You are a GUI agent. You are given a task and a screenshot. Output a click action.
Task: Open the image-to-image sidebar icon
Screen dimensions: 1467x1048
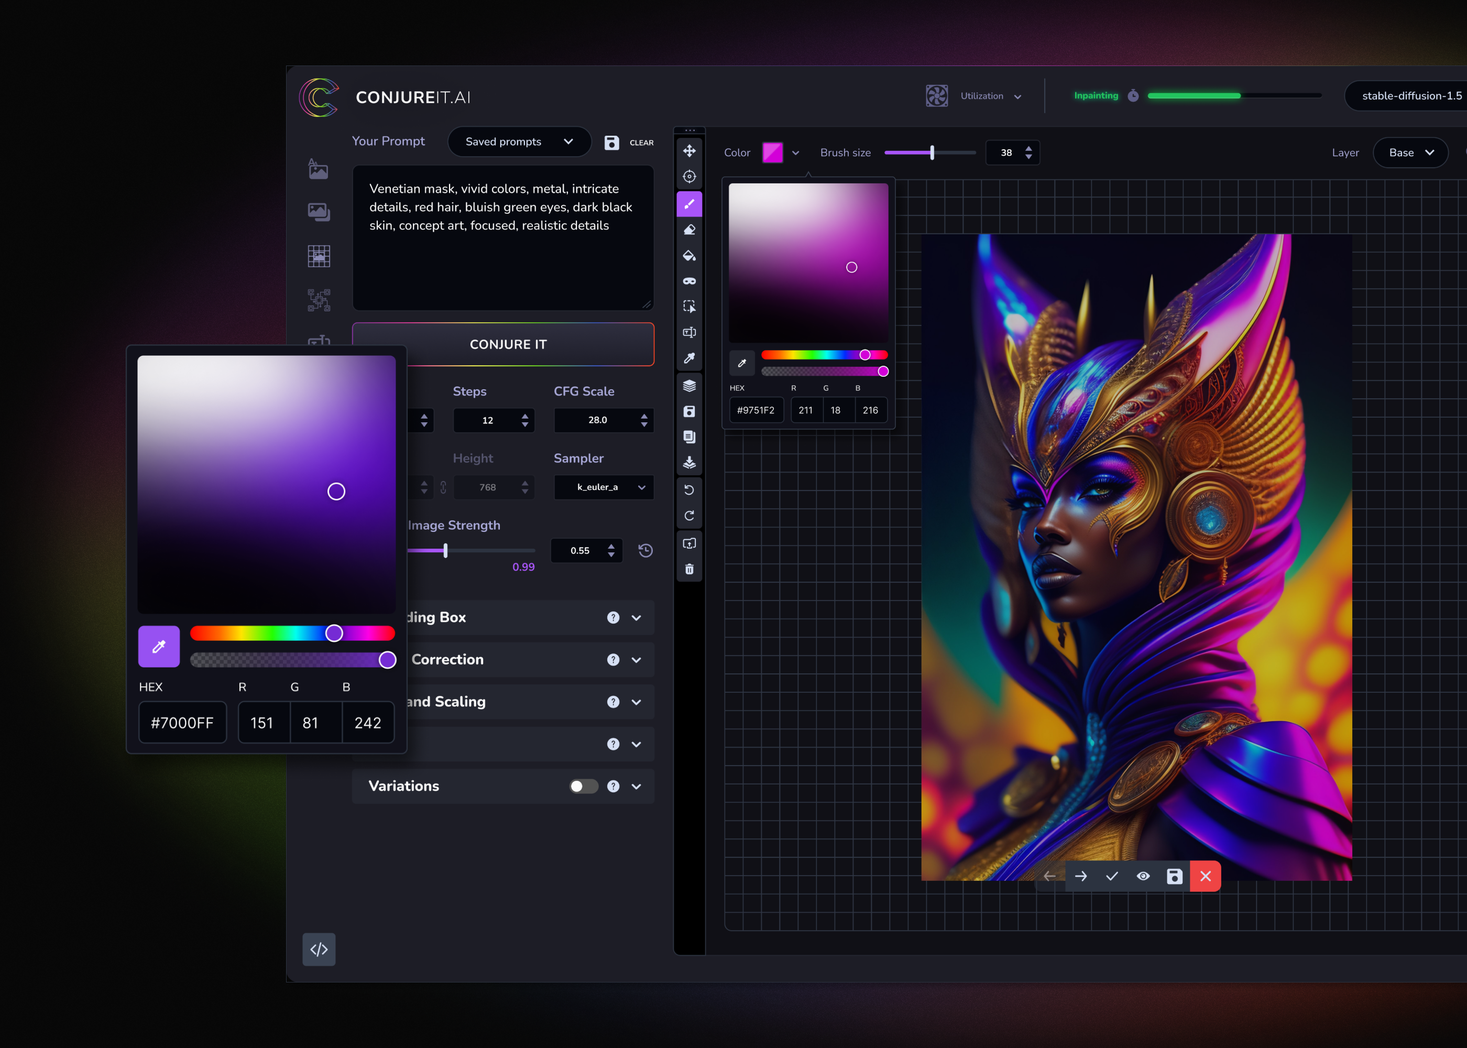pyautogui.click(x=320, y=212)
